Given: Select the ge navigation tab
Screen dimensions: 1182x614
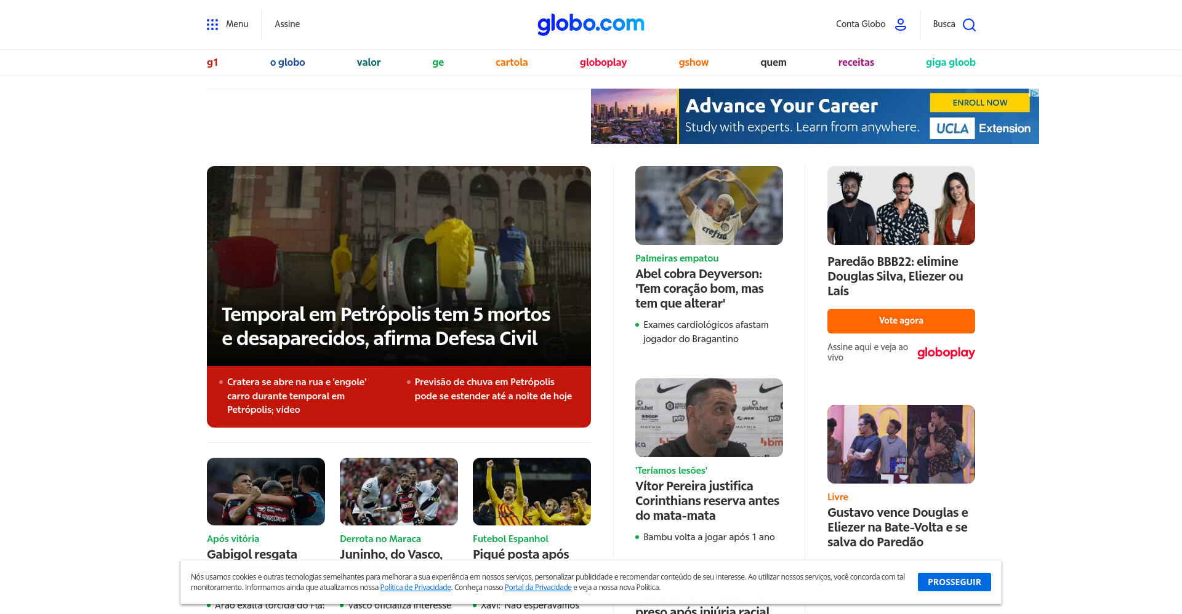Looking at the screenshot, I should click(x=438, y=63).
